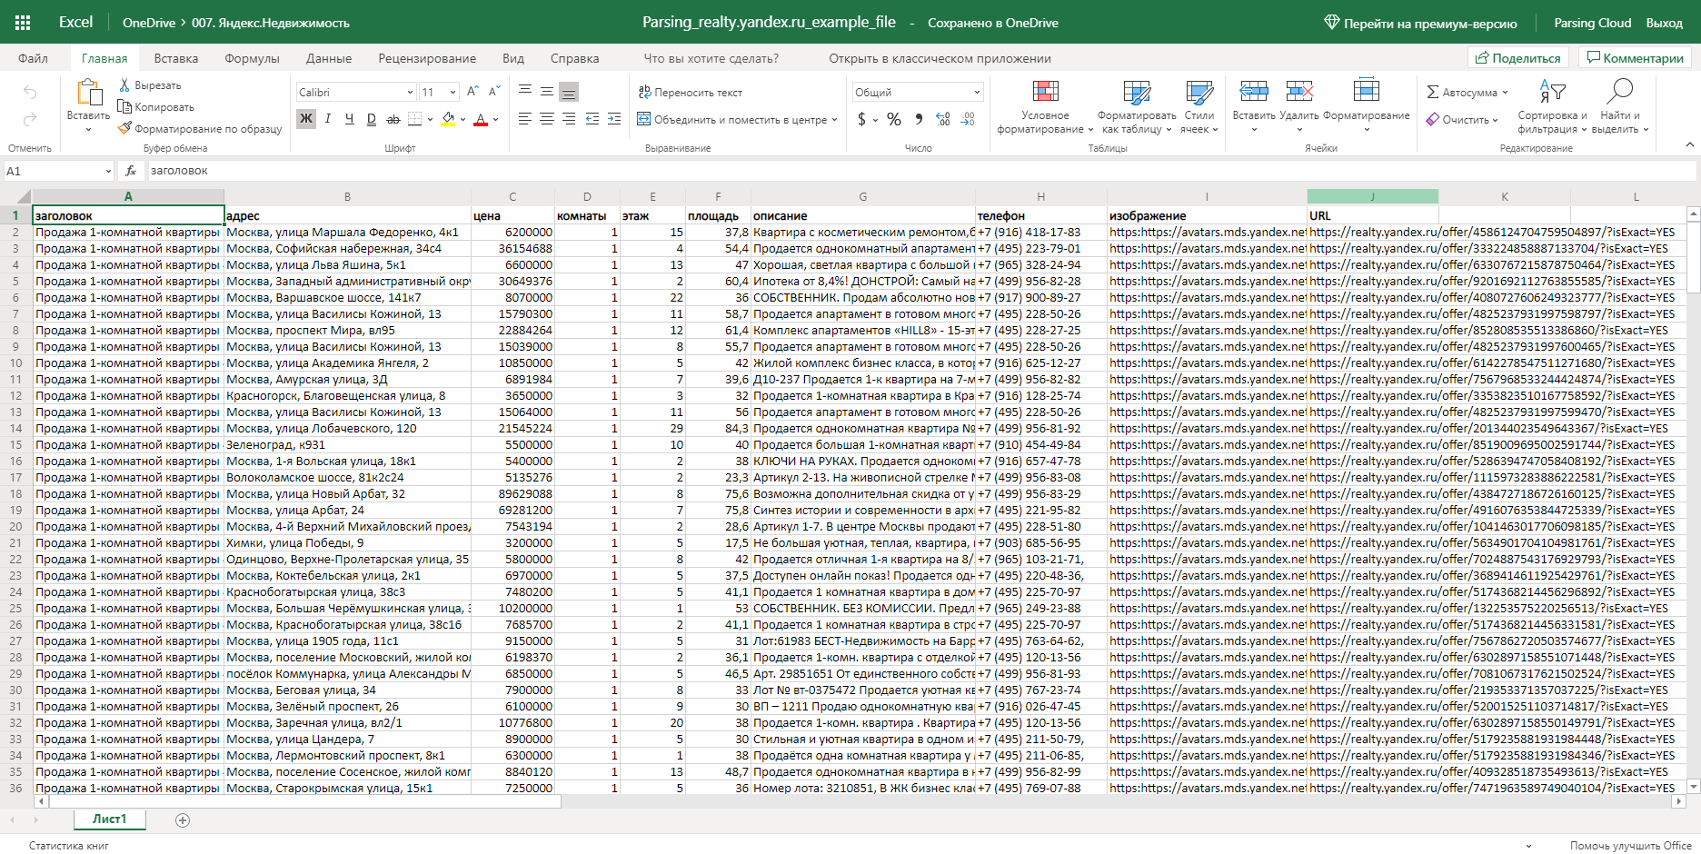
Task: Toggle bold formatting Ж
Action: click(x=306, y=119)
